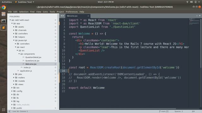Click Line 16, Column 1 status text

(x=20, y=111)
